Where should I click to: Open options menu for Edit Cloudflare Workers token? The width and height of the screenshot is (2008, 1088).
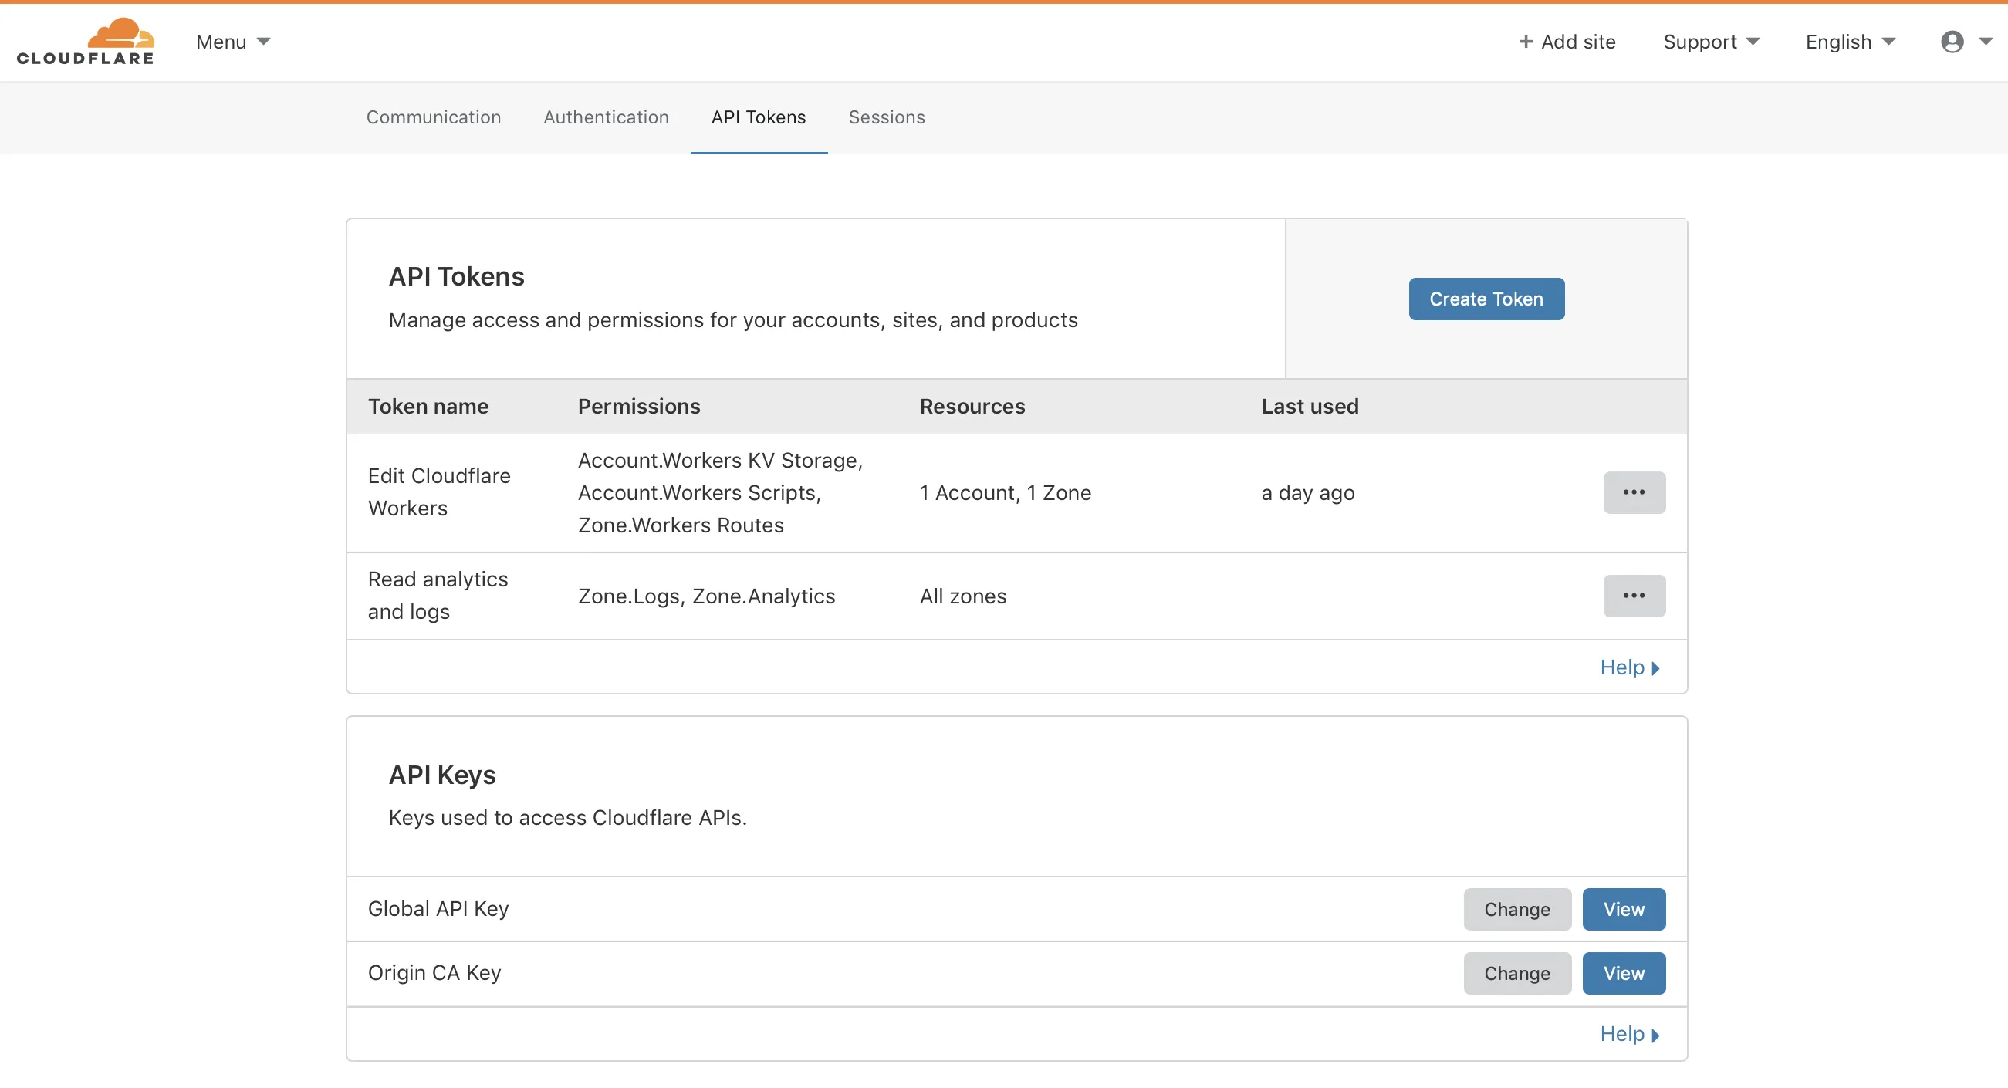tap(1634, 492)
